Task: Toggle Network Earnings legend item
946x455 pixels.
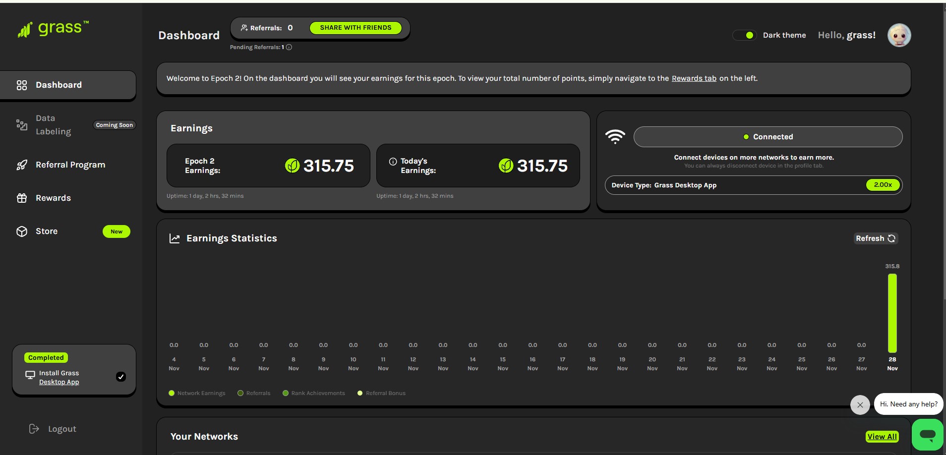Action: coord(197,393)
